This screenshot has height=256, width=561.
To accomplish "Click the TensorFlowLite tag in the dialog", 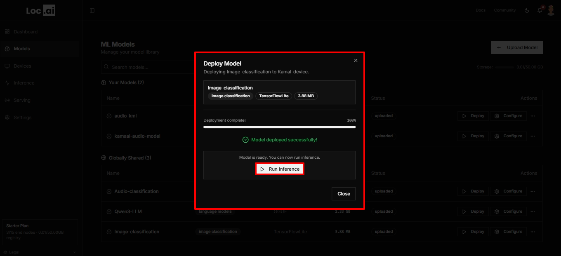I will pos(274,96).
